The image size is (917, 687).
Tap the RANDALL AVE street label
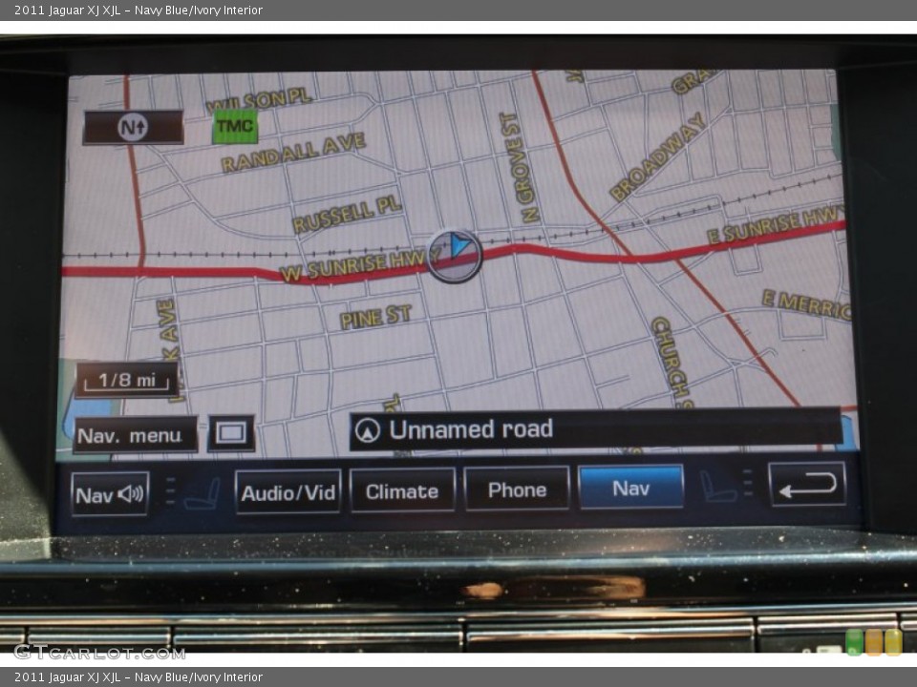click(x=293, y=153)
